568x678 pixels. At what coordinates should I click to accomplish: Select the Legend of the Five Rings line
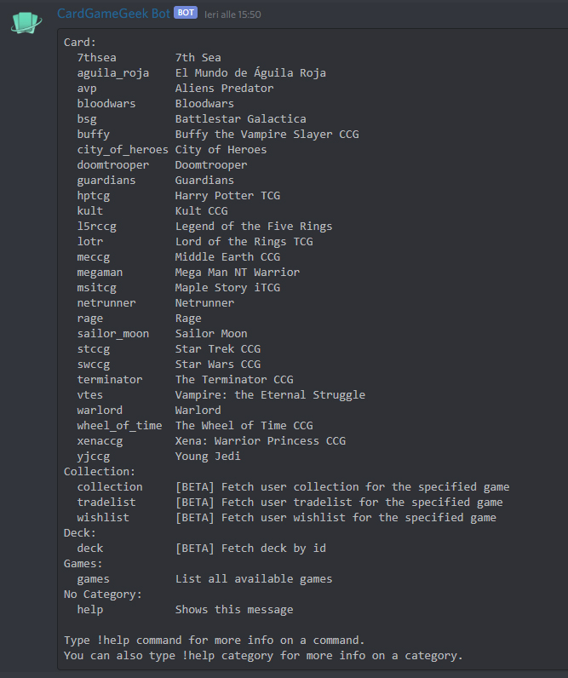tap(254, 227)
